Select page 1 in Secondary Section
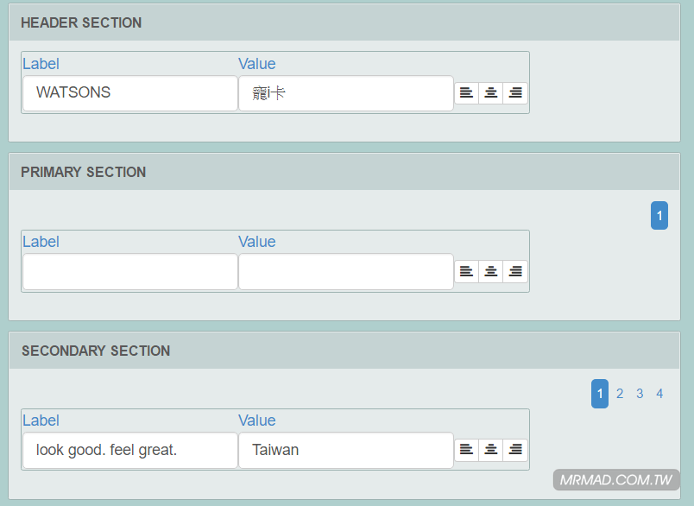The image size is (694, 506). (600, 394)
